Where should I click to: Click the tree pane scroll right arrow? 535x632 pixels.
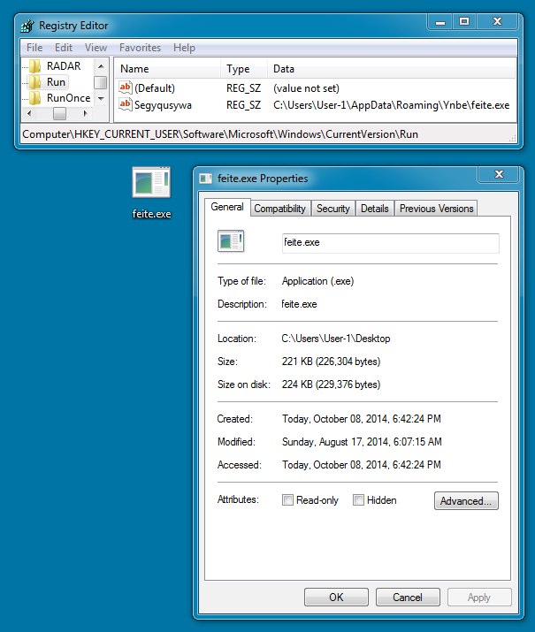tap(85, 114)
